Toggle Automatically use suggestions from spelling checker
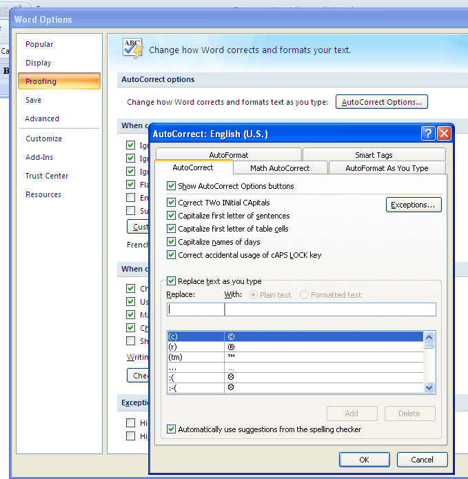This screenshot has width=468, height=479. tap(171, 429)
